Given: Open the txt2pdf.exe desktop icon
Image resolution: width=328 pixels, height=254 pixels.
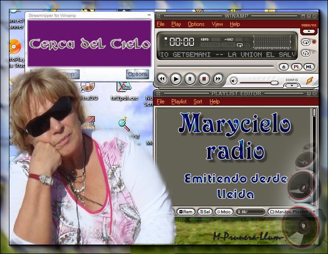Looking at the screenshot, I should [124, 92].
